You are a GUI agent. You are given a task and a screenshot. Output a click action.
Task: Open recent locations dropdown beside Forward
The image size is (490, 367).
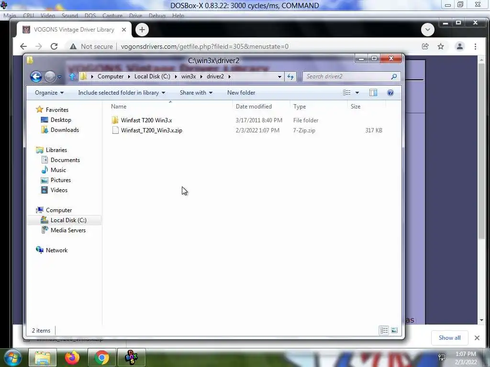(x=59, y=77)
